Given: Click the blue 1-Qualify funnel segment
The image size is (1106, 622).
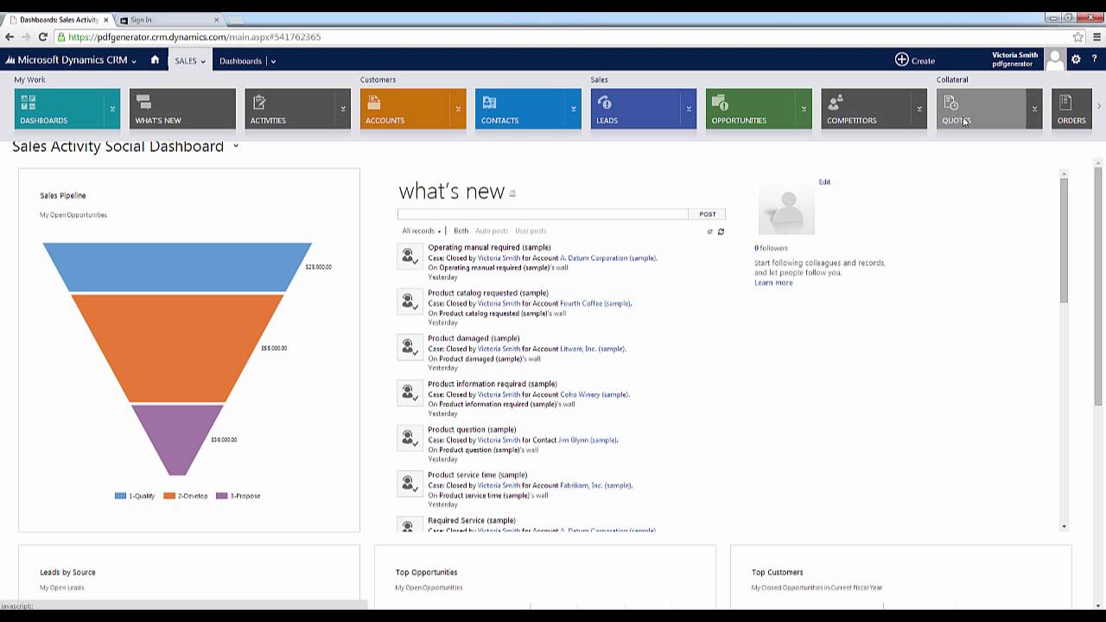Looking at the screenshot, I should 177,267.
